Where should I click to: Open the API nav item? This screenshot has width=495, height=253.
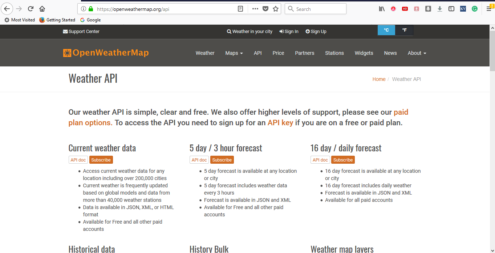(x=258, y=53)
